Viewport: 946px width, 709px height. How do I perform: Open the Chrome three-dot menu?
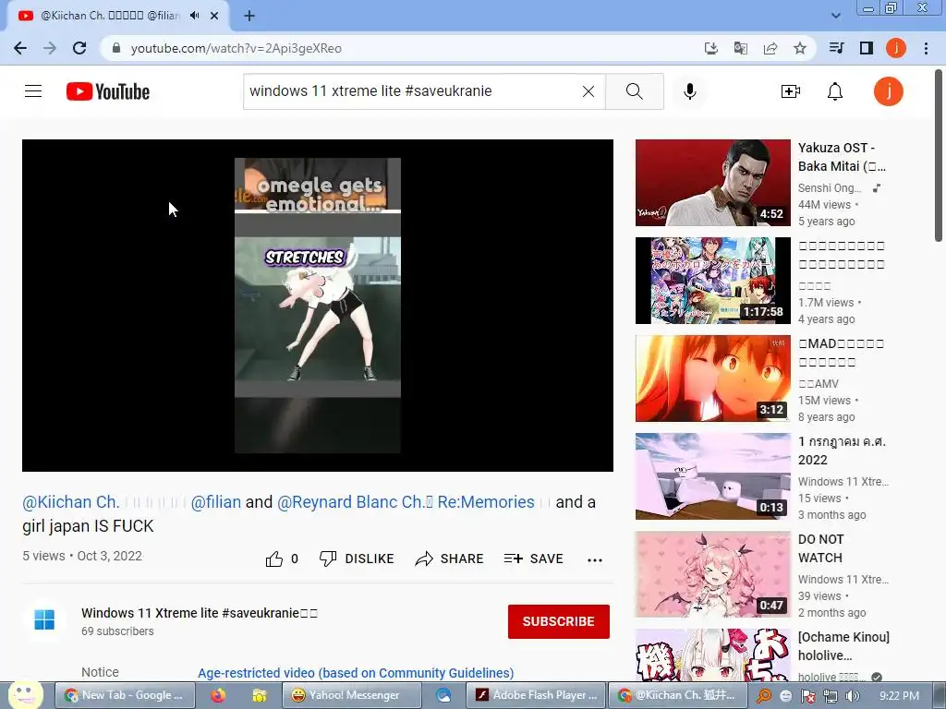pyautogui.click(x=926, y=48)
